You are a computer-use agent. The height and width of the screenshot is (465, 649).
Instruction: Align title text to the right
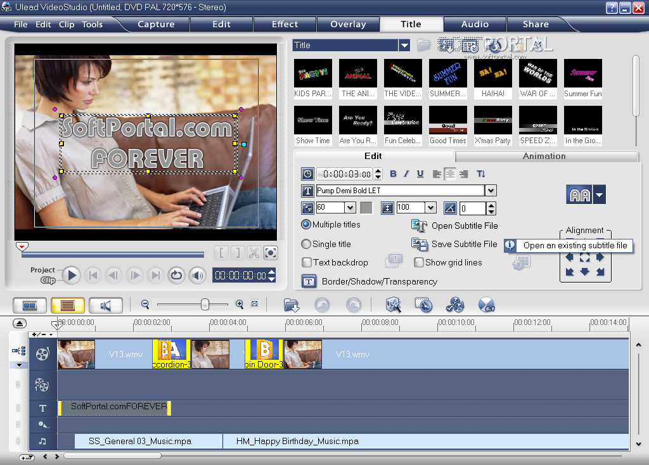pyautogui.click(x=463, y=174)
